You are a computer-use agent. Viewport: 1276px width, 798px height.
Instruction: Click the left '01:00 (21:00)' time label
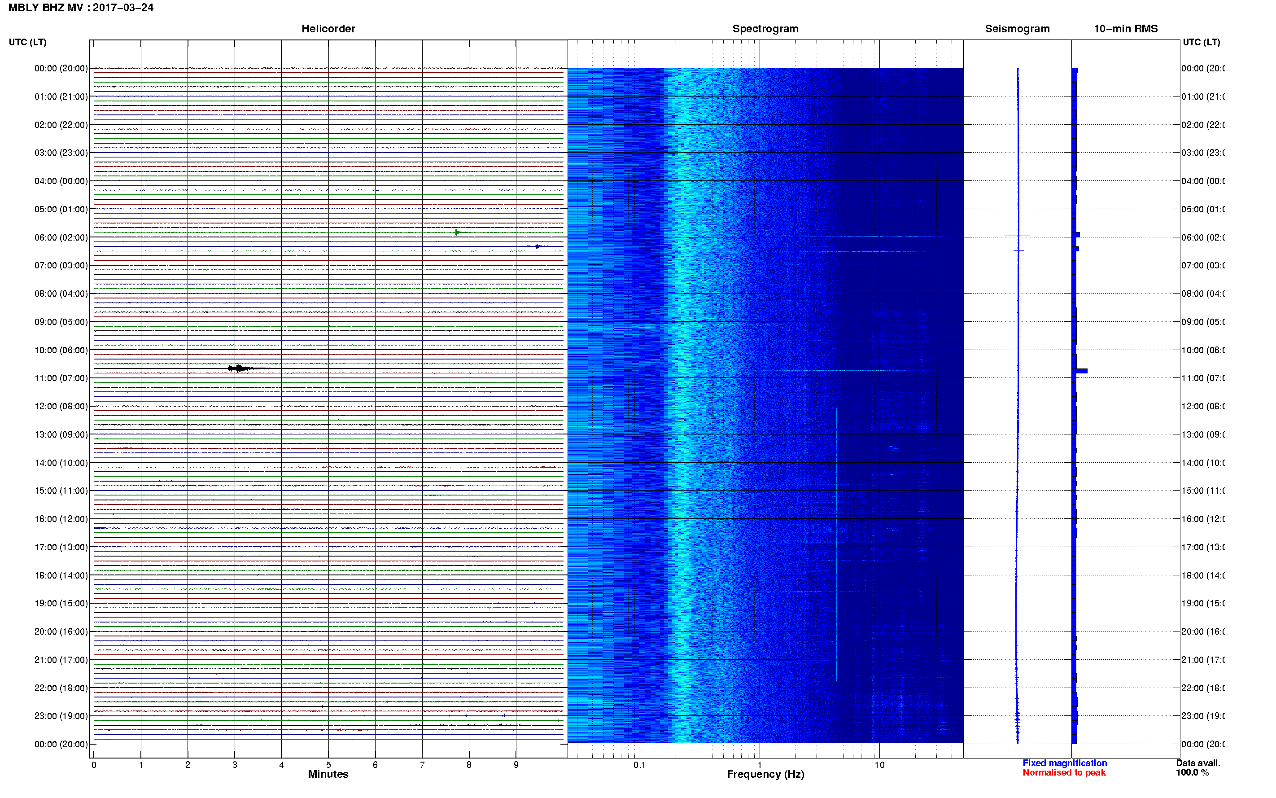(61, 96)
